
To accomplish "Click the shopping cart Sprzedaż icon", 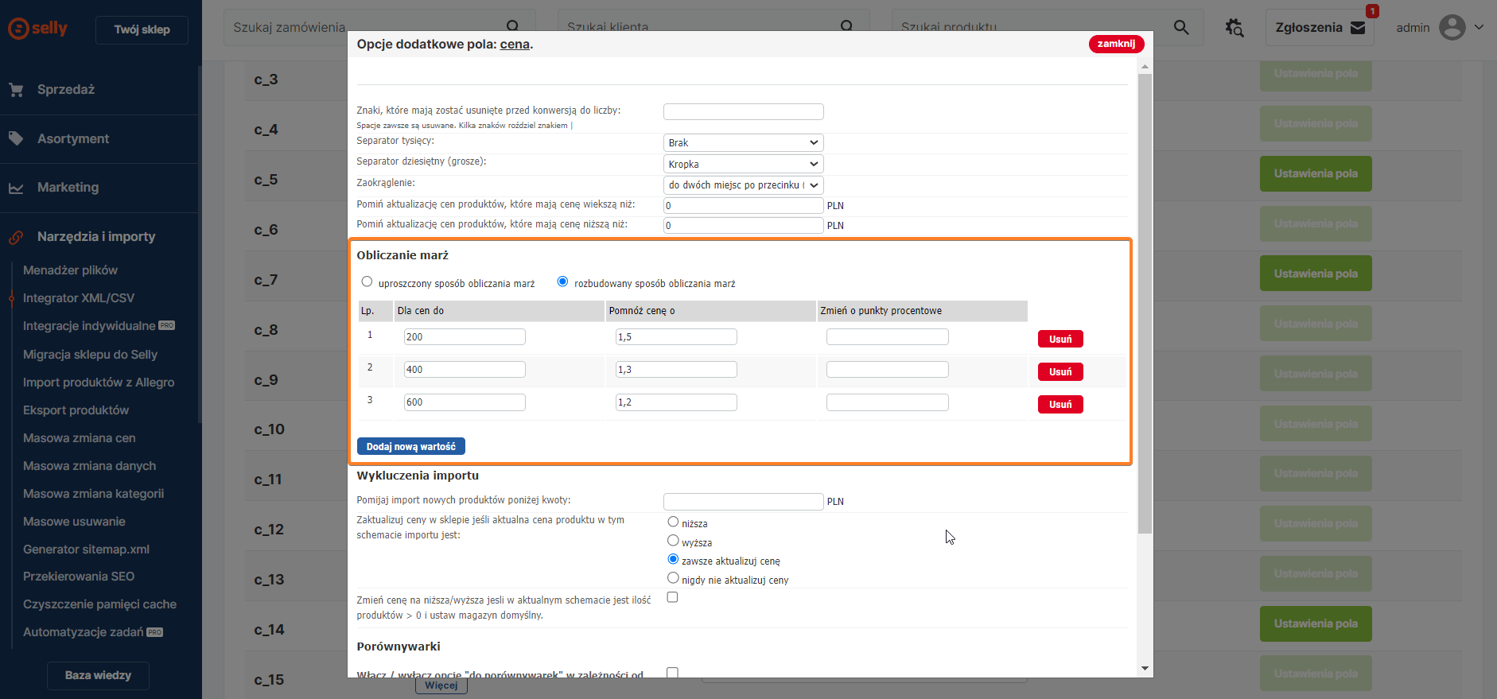I will click(x=16, y=90).
